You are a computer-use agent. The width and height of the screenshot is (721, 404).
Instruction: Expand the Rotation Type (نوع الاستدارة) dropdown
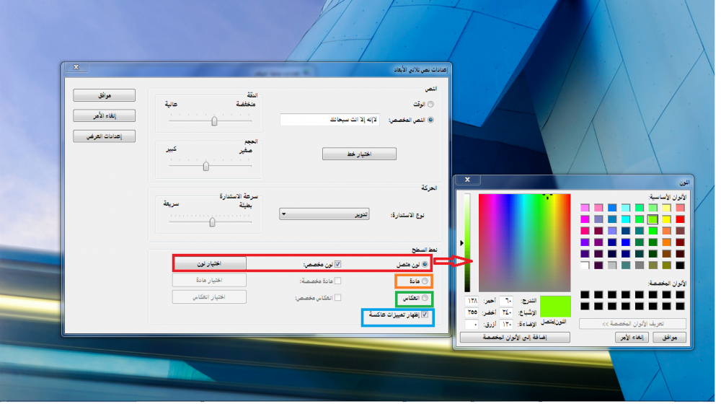click(323, 214)
